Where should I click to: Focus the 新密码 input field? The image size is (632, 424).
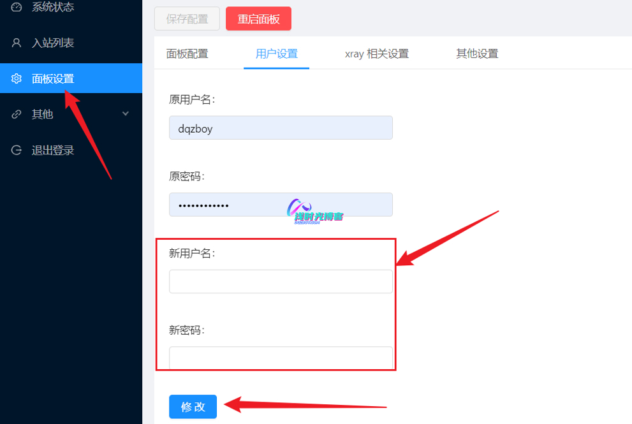[281, 358]
